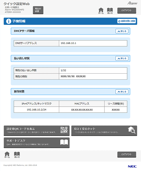The width and height of the screenshot is (141, 171).
Task: Open 設定用QRコードを表示 panel
Action: (37, 131)
